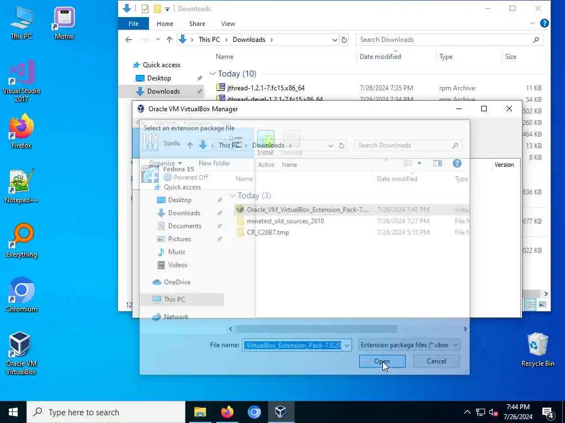Image resolution: width=565 pixels, height=423 pixels.
Task: Open the File tab in the Explorer ribbon
Action: [134, 24]
